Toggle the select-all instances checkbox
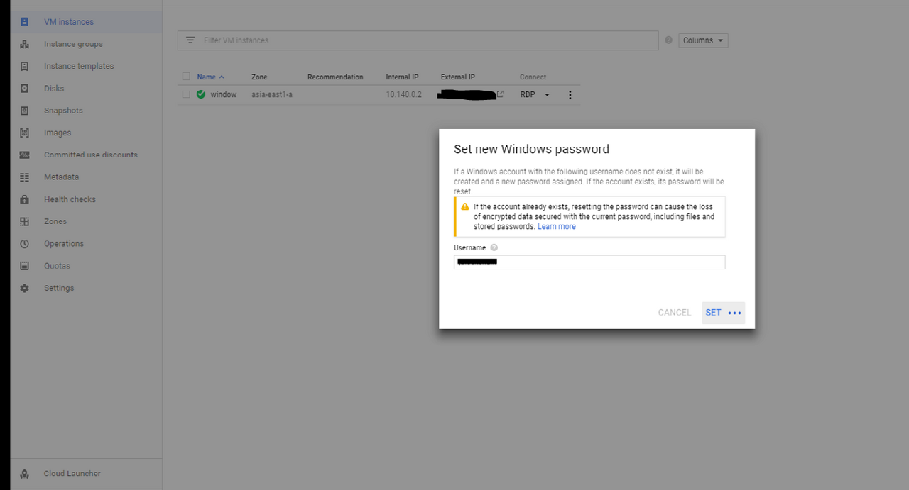Viewport: 909px width, 490px height. pyautogui.click(x=186, y=77)
